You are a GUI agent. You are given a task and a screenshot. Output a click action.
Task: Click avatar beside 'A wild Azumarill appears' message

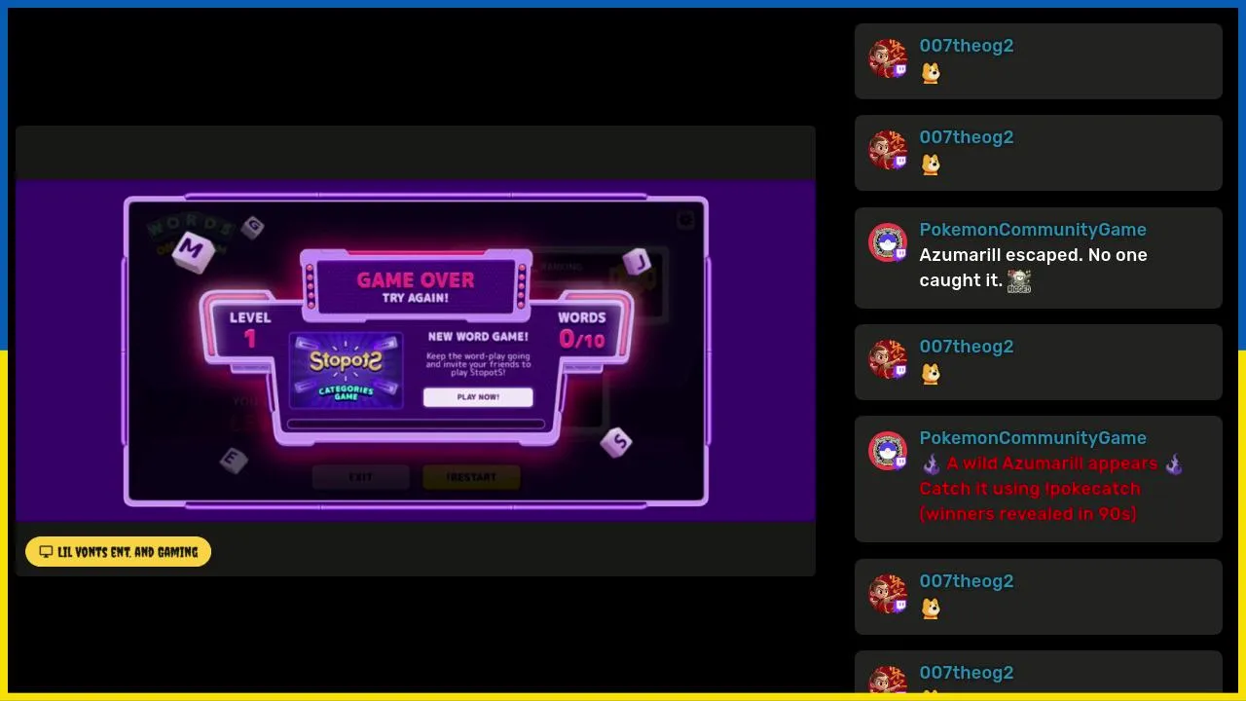888,452
